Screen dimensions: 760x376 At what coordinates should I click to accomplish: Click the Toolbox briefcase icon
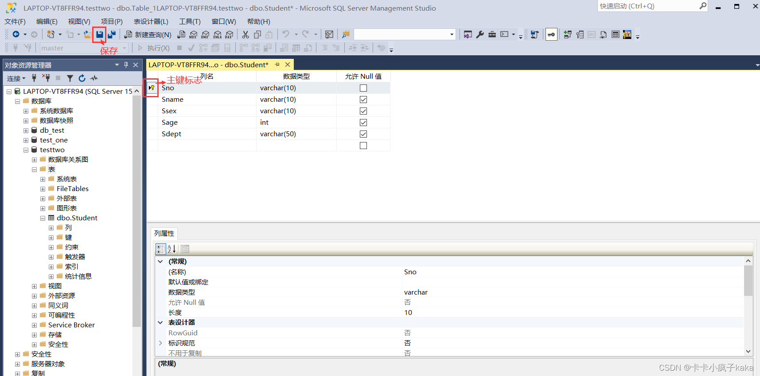pyautogui.click(x=492, y=35)
